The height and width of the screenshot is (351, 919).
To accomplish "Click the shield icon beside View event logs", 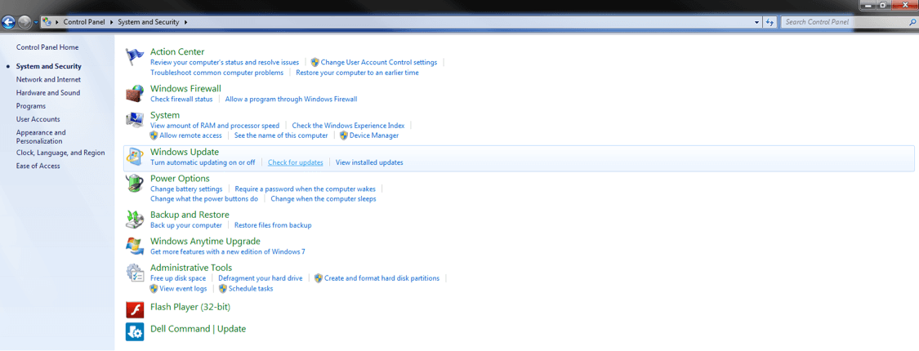I will [154, 289].
